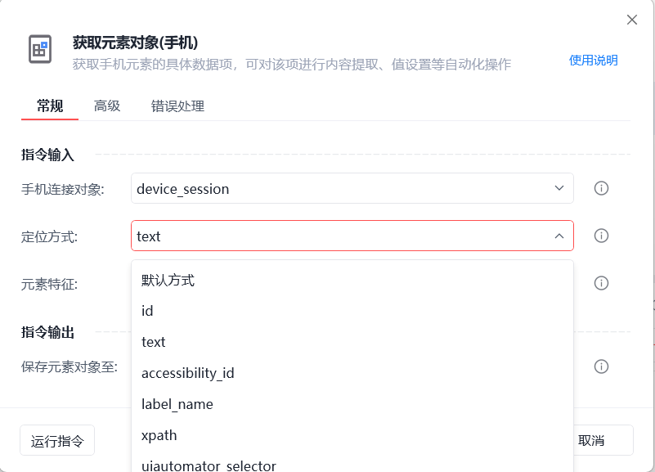Select the id locator option
This screenshot has width=655, height=472.
[147, 311]
